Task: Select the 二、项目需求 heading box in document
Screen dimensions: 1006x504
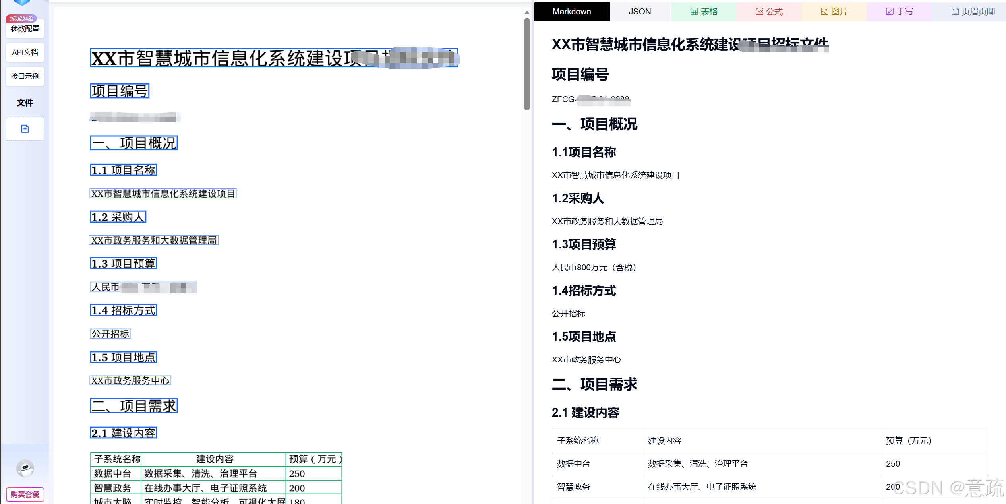Action: [x=134, y=406]
